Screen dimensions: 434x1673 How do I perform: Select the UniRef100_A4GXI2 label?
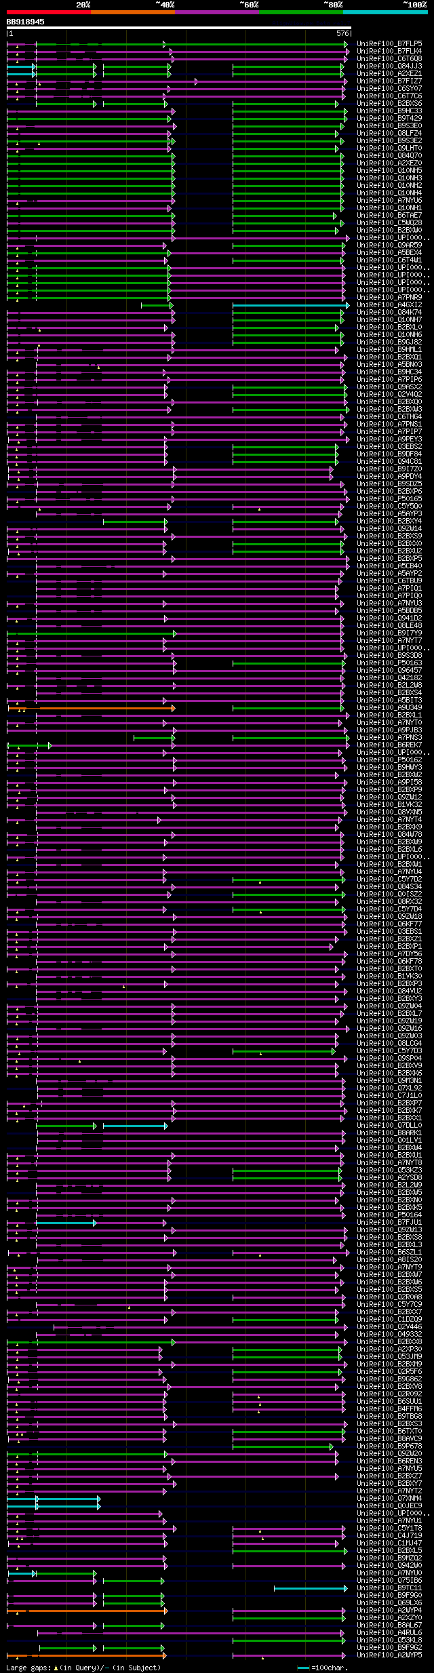[389, 304]
